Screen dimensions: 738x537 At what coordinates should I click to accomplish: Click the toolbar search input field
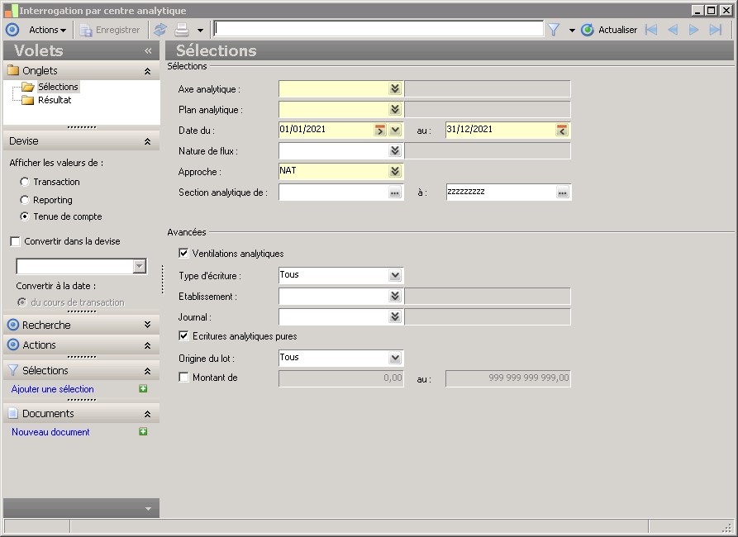(378, 29)
